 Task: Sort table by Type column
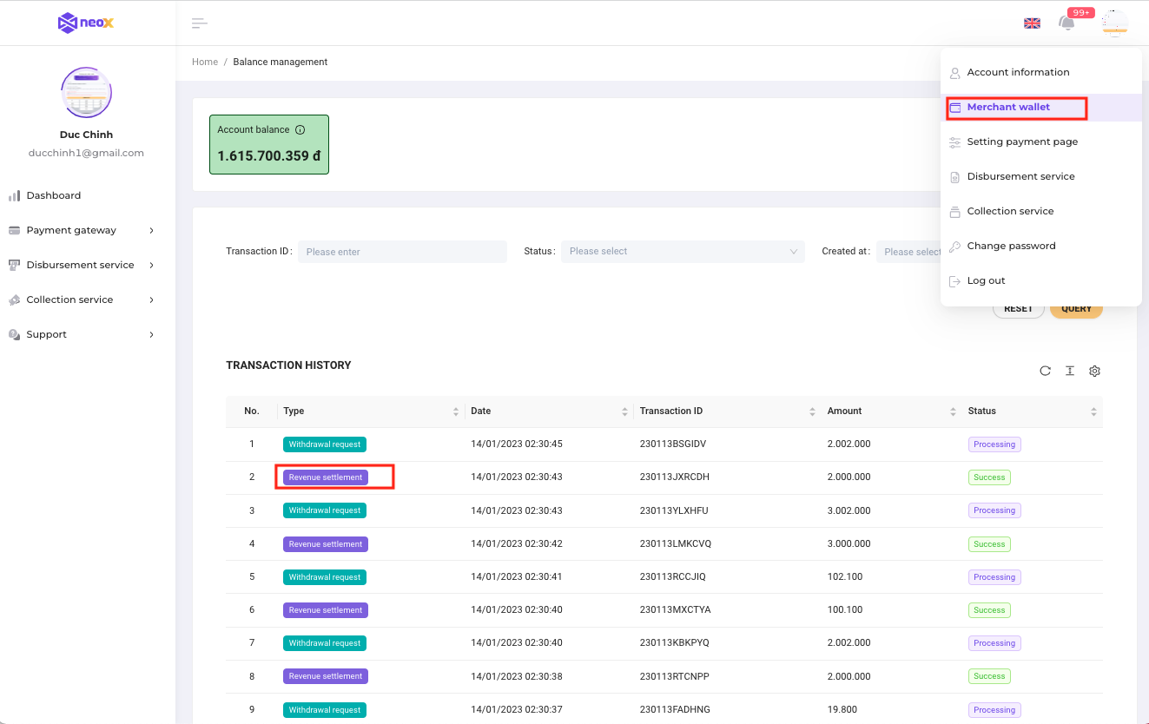coord(456,411)
